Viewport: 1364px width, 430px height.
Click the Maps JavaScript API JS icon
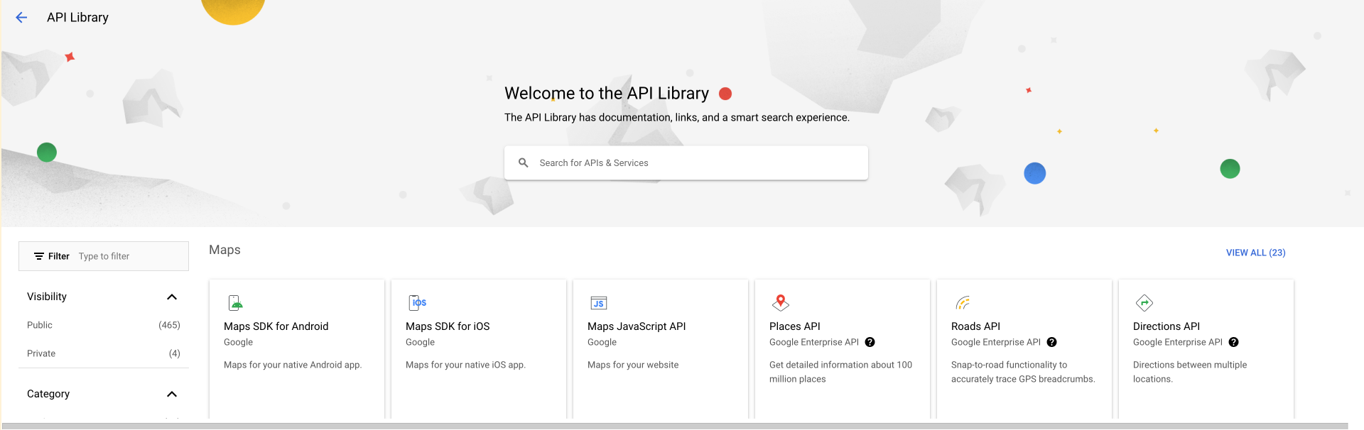tap(599, 303)
